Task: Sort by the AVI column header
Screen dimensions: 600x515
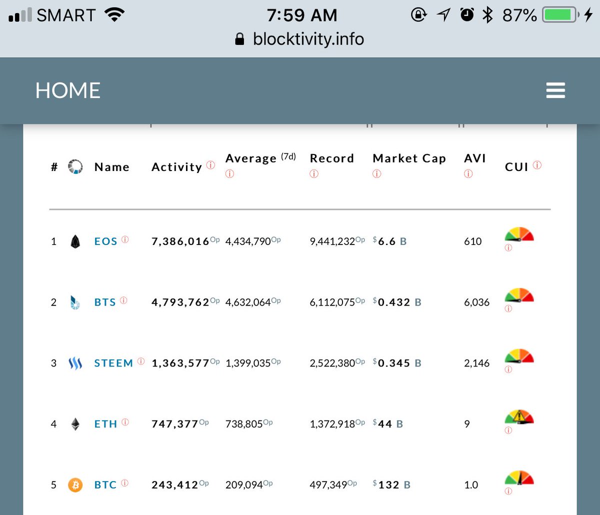Action: [475, 158]
